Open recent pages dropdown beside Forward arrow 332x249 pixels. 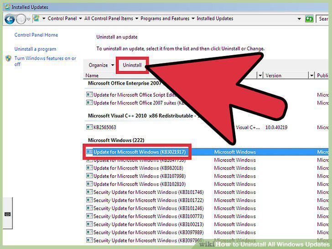[29, 19]
